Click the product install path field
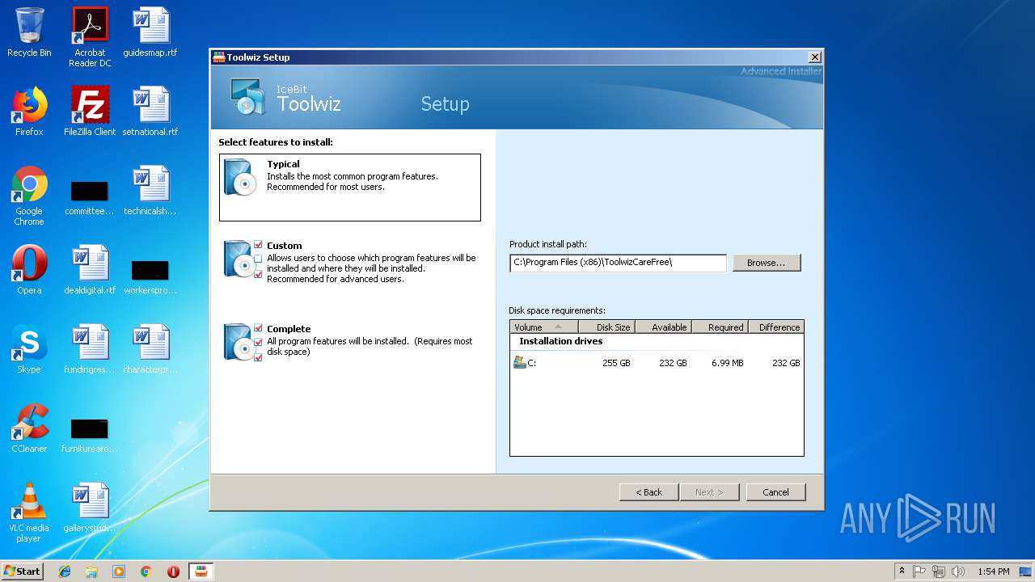 pos(619,263)
